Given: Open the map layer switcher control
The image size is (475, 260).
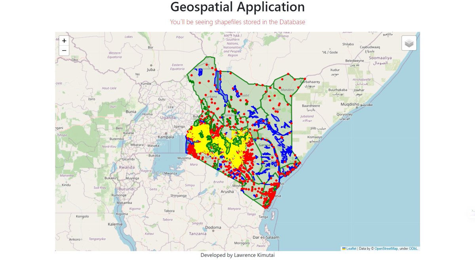Looking at the screenshot, I should coord(409,43).
